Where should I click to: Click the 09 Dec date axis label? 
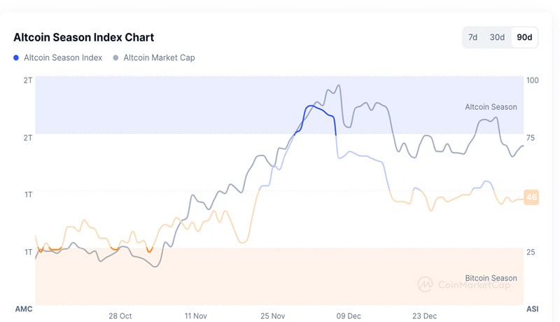(349, 316)
